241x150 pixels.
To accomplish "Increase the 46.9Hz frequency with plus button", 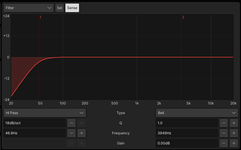I will [81, 133].
